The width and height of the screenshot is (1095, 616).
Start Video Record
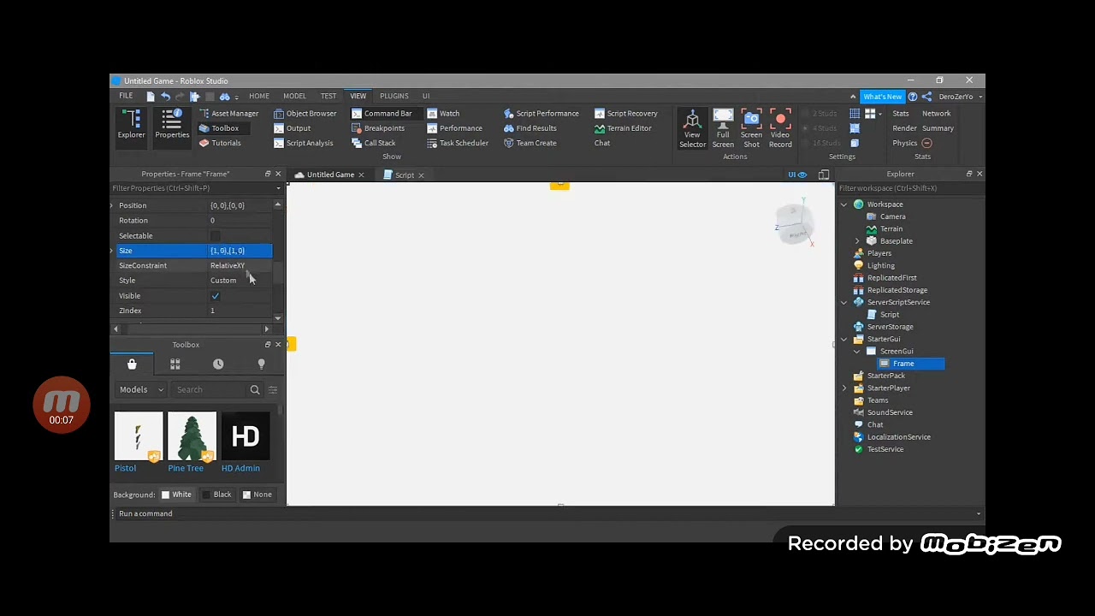point(780,128)
